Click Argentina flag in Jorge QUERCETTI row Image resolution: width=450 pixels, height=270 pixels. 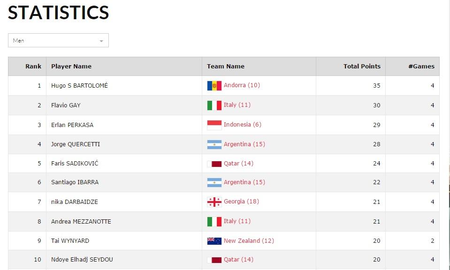[214, 144]
